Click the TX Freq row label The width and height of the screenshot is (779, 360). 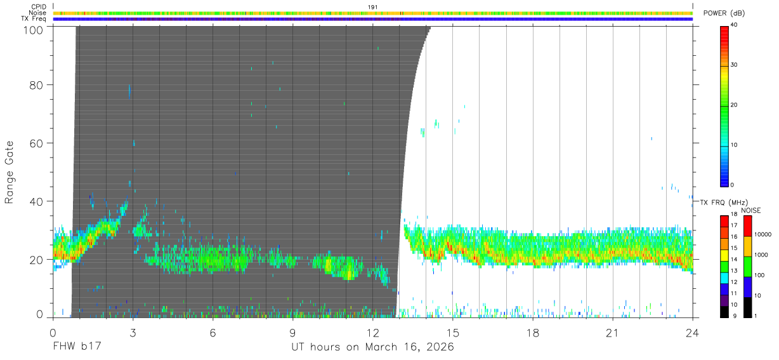(34, 18)
